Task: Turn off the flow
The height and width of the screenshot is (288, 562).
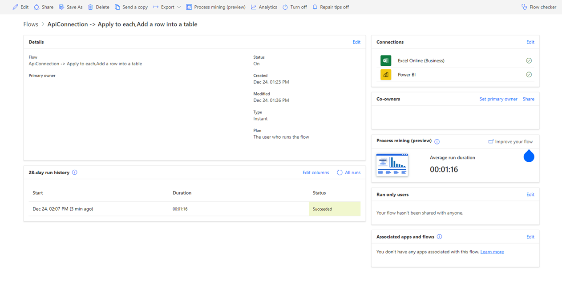Action: tap(295, 7)
